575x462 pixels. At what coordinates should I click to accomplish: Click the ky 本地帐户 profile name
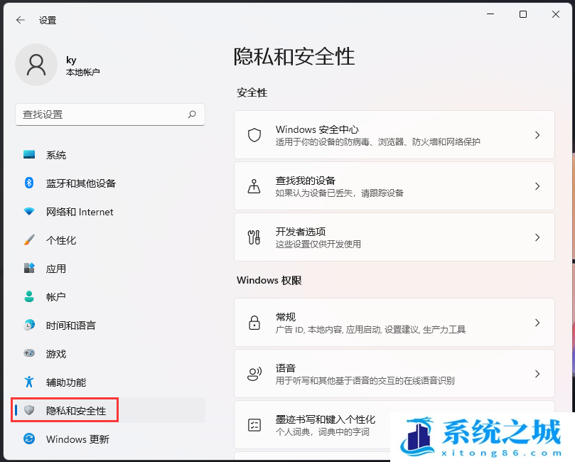pyautogui.click(x=83, y=65)
